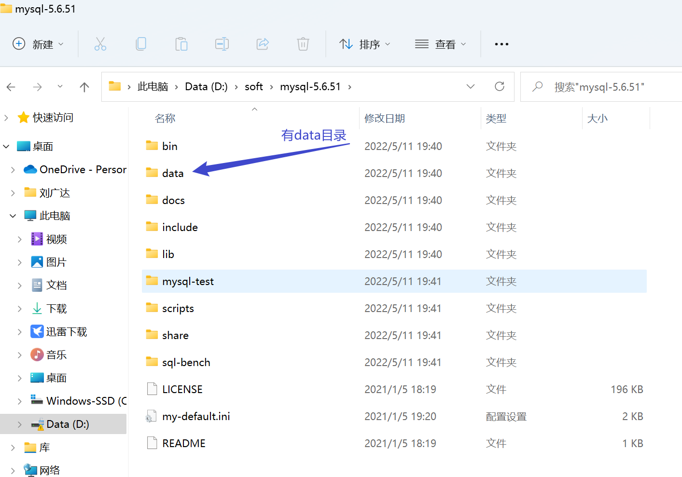The image size is (682, 477).
Task: Click 配置设置 type of my-default.ini
Action: click(506, 416)
